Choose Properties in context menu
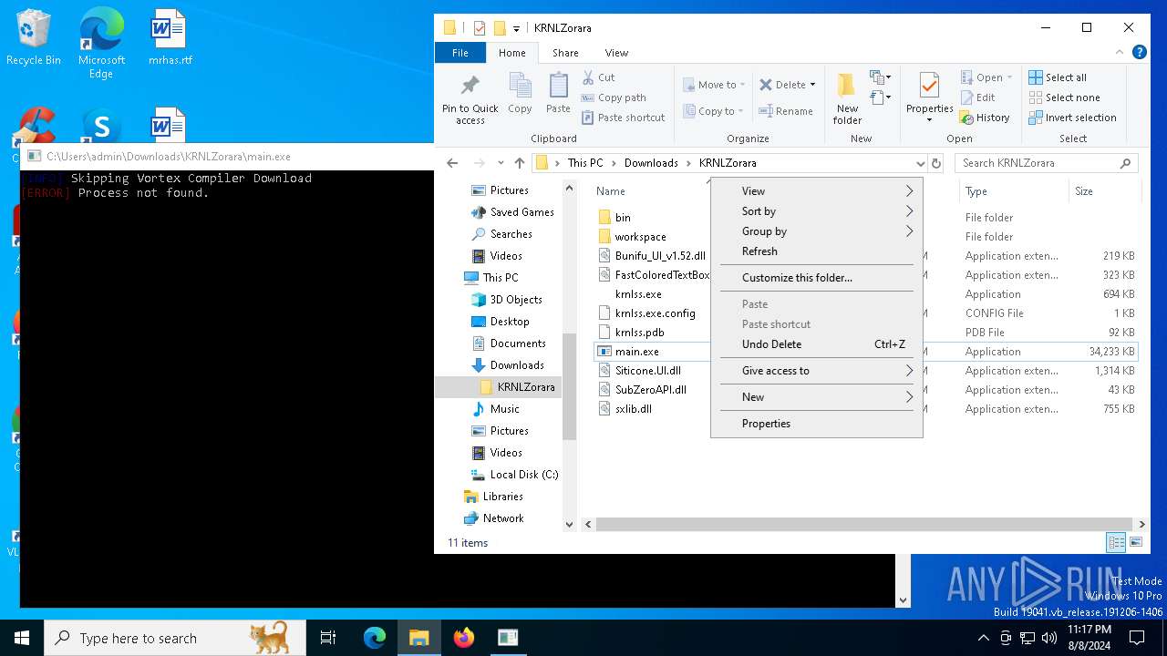 [x=816, y=424]
